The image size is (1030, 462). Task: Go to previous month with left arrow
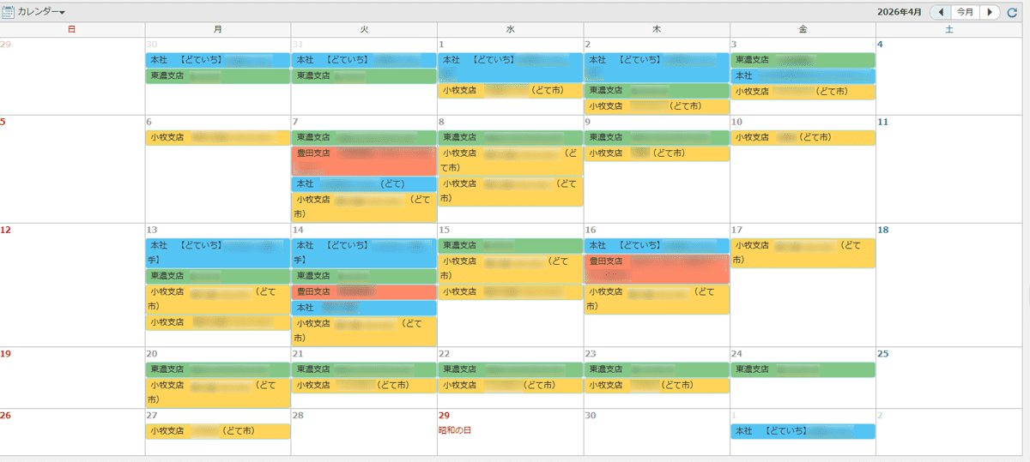tap(941, 12)
